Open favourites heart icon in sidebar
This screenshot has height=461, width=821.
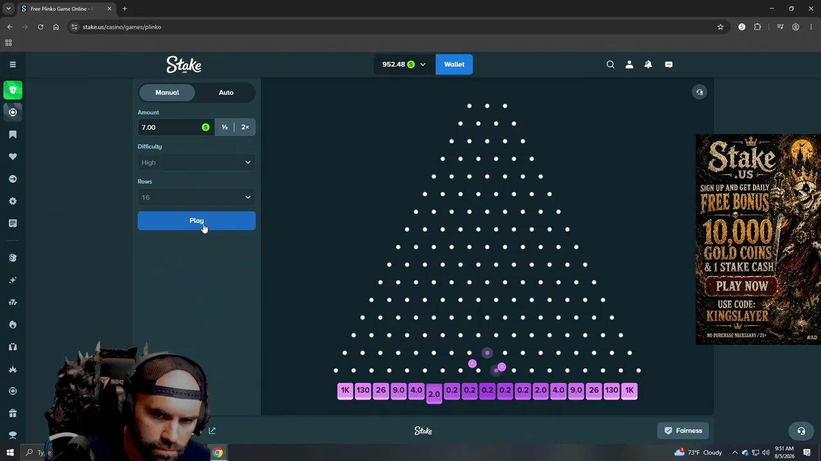pyautogui.click(x=12, y=157)
